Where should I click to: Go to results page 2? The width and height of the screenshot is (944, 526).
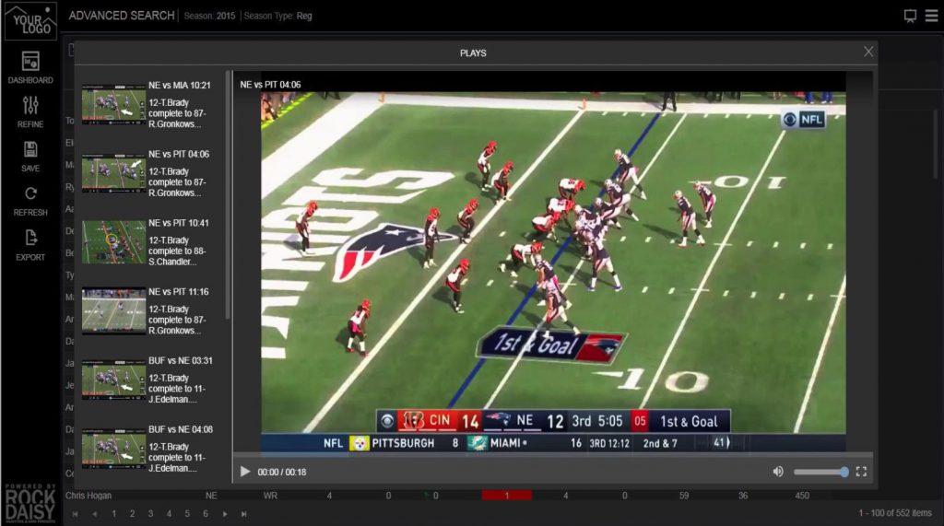[132, 513]
